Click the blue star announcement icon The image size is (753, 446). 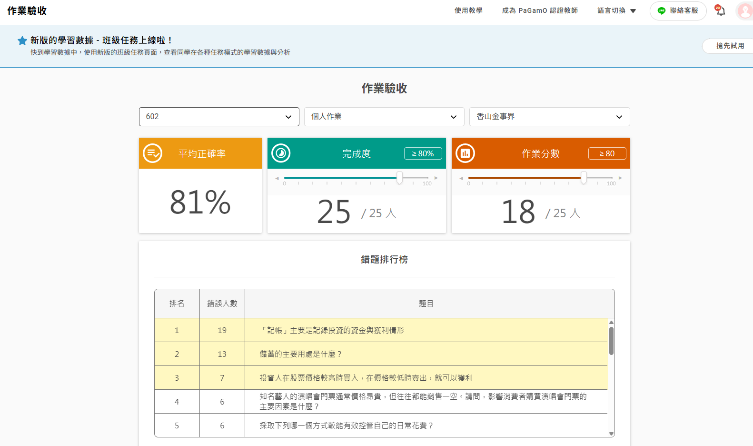22,41
